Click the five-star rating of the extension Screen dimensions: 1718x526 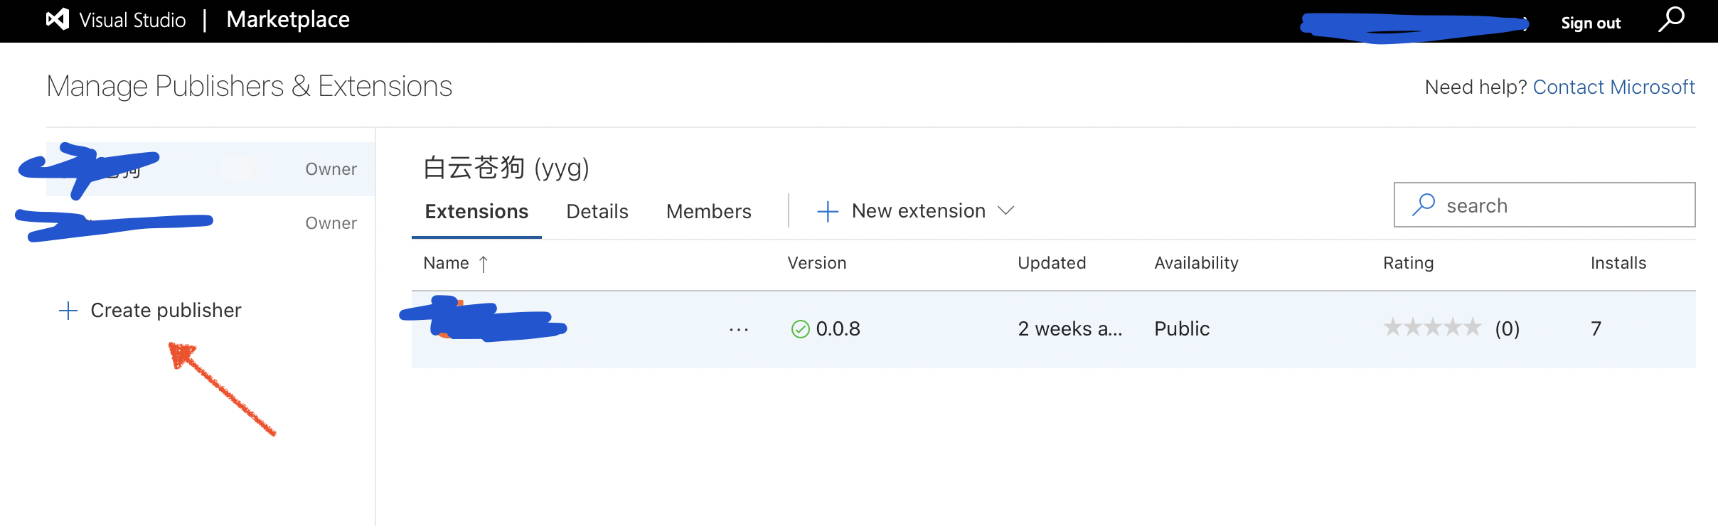(1432, 328)
